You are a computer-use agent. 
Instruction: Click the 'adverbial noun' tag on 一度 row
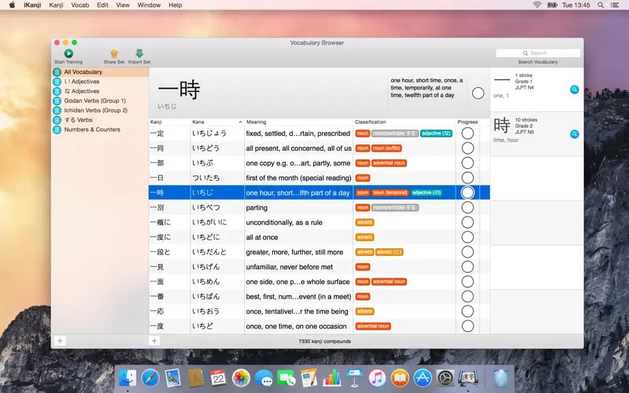pyautogui.click(x=373, y=326)
